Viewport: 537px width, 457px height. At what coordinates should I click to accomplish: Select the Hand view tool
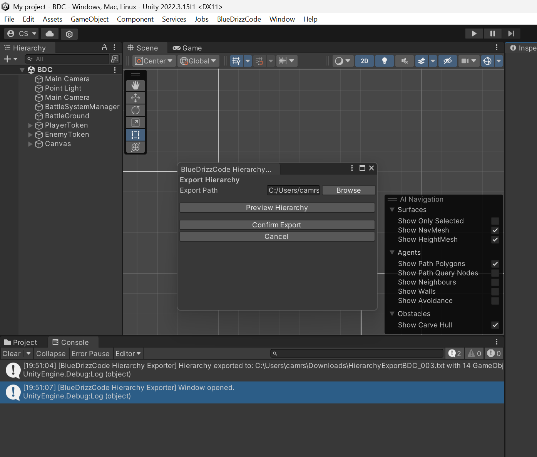point(136,86)
